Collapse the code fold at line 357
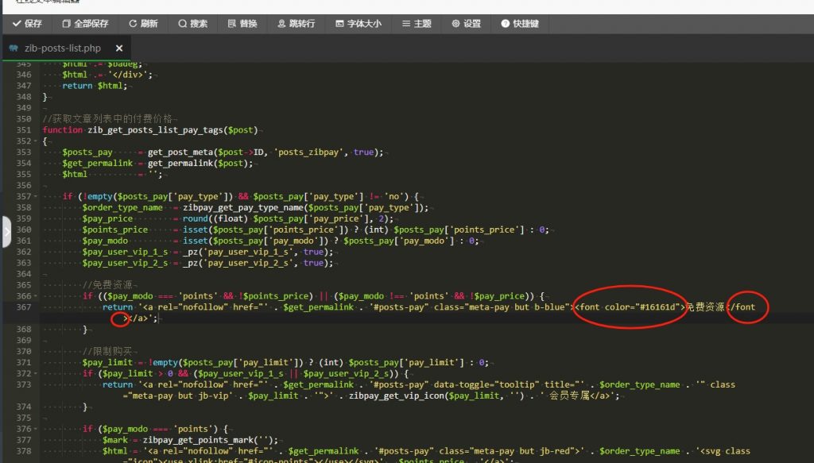The width and height of the screenshot is (814, 463). 37,196
